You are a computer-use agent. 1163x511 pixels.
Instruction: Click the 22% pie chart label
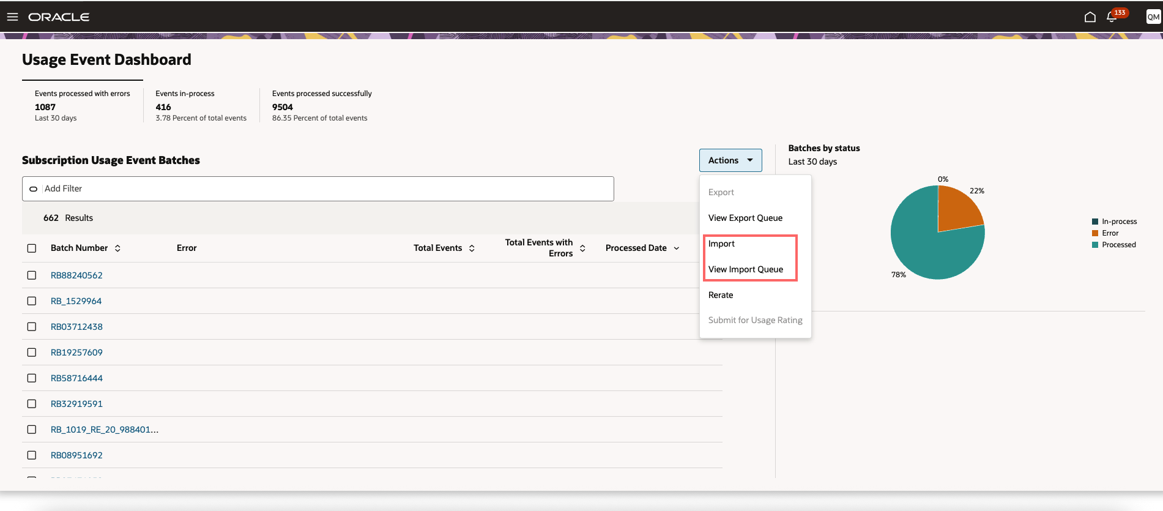[977, 191]
